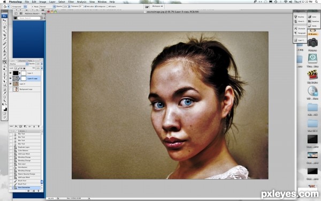The height and width of the screenshot is (201, 321).
Task: Open the layer Opacity arrow in Layers panel
Action: click(x=42, y=64)
